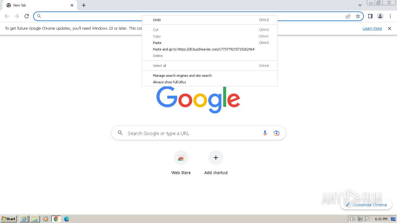Click the Customize Chrome button
This screenshot has width=397, height=223.
point(366,205)
